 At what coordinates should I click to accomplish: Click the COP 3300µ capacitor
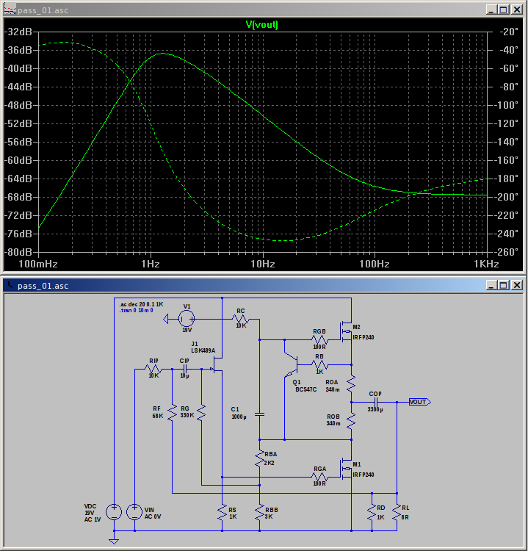click(x=375, y=402)
